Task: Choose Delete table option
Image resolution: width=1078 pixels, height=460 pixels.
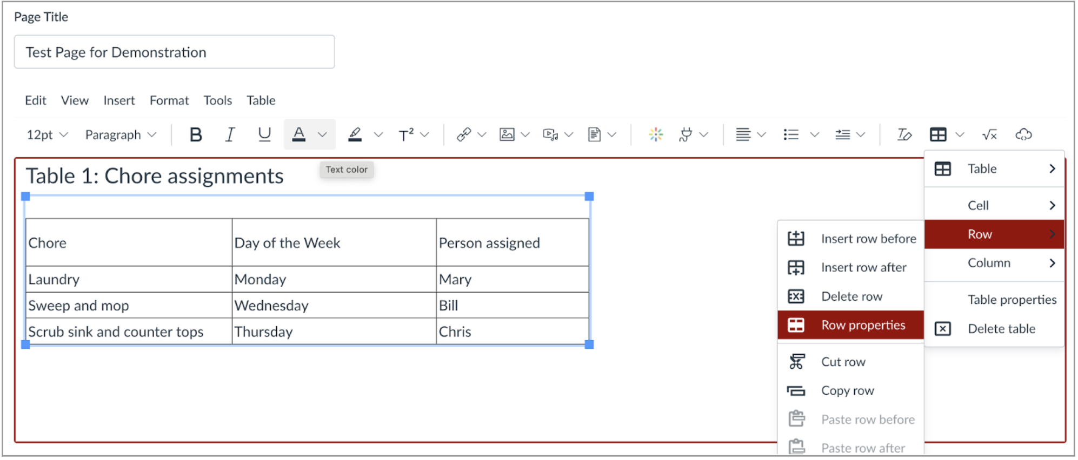Action: (x=1001, y=329)
